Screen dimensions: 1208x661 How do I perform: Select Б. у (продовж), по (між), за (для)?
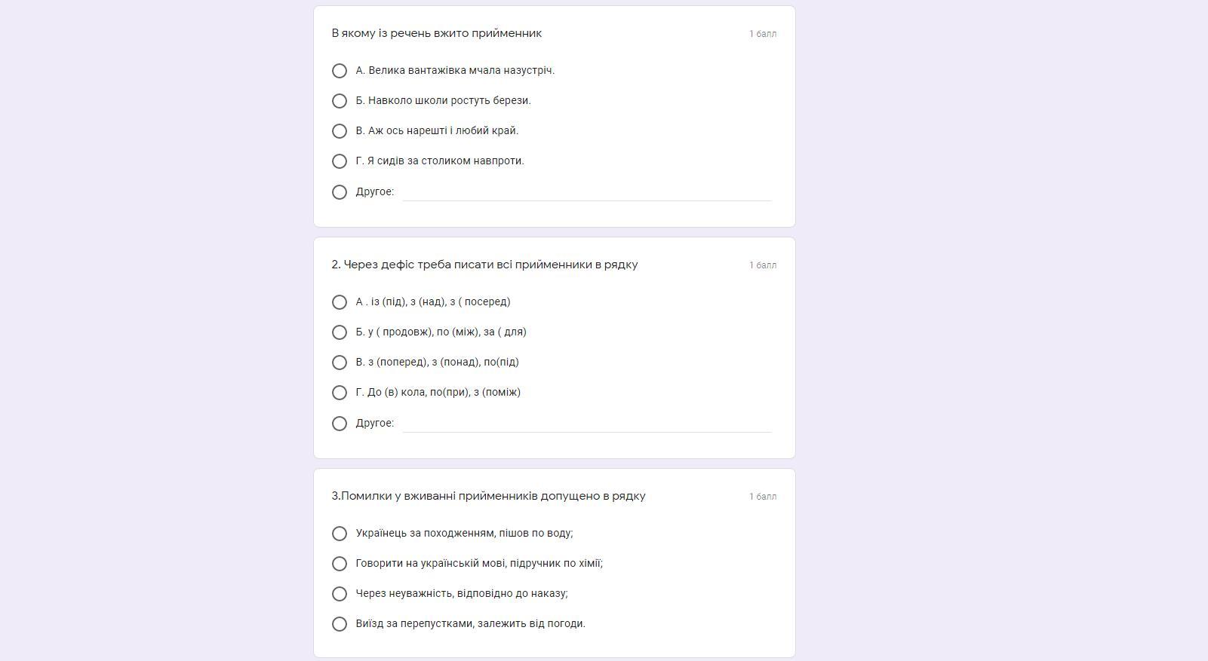point(340,332)
